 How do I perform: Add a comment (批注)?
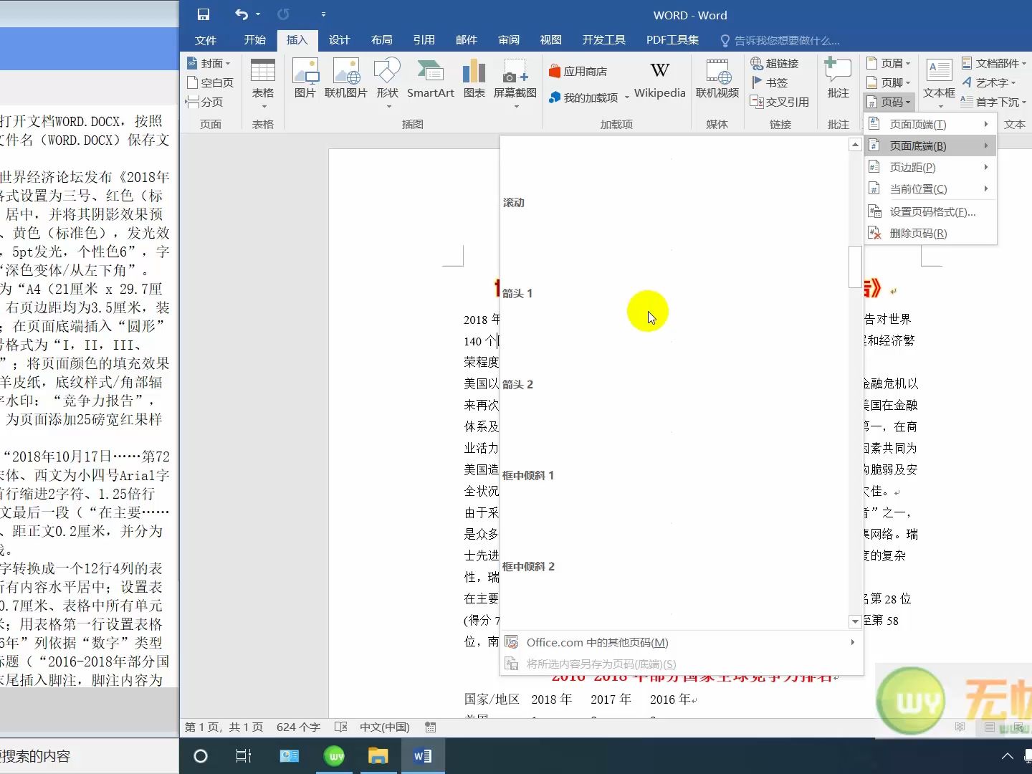[x=838, y=79]
